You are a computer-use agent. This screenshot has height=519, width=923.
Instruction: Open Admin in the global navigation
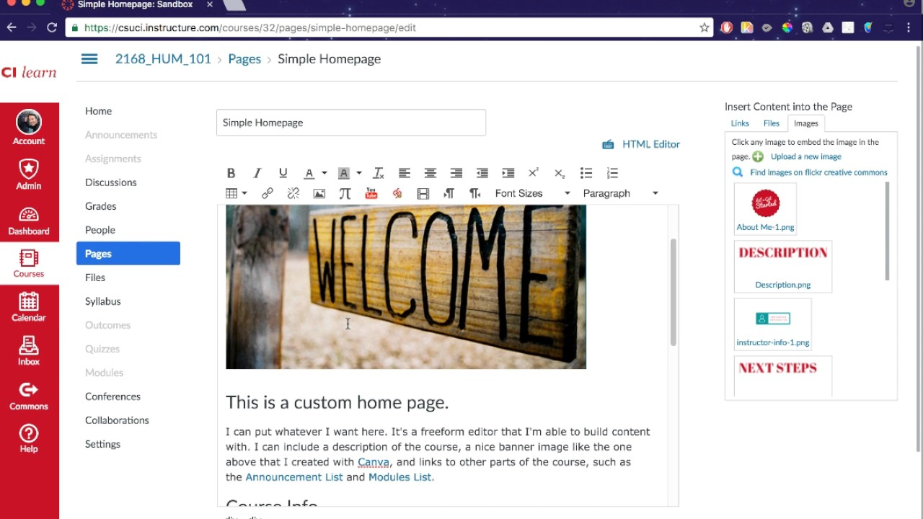pos(29,174)
